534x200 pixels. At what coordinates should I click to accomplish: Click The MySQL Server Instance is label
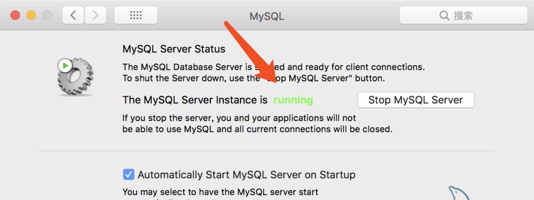click(195, 100)
